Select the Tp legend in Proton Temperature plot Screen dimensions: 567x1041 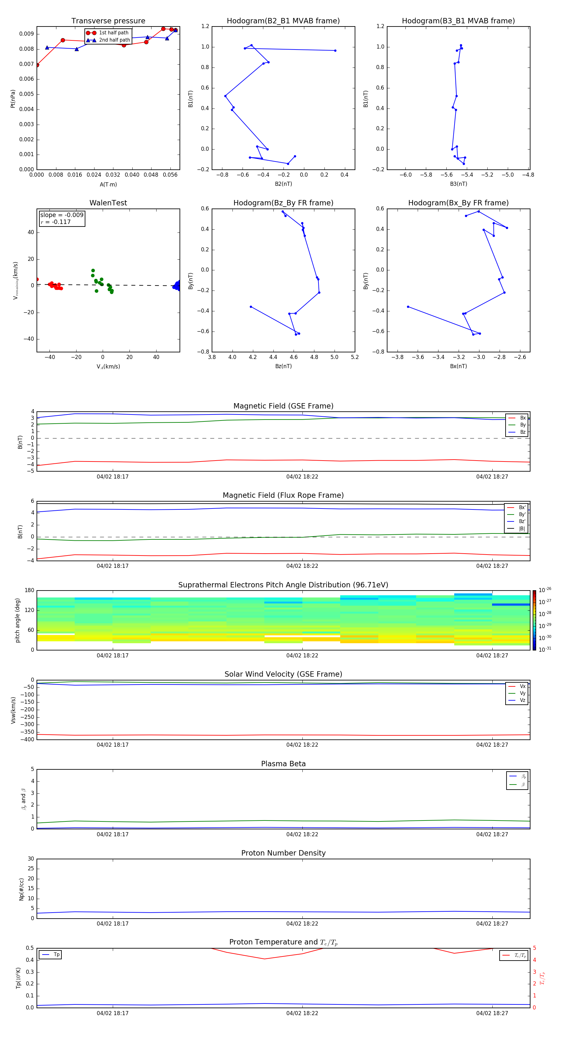pos(50,955)
